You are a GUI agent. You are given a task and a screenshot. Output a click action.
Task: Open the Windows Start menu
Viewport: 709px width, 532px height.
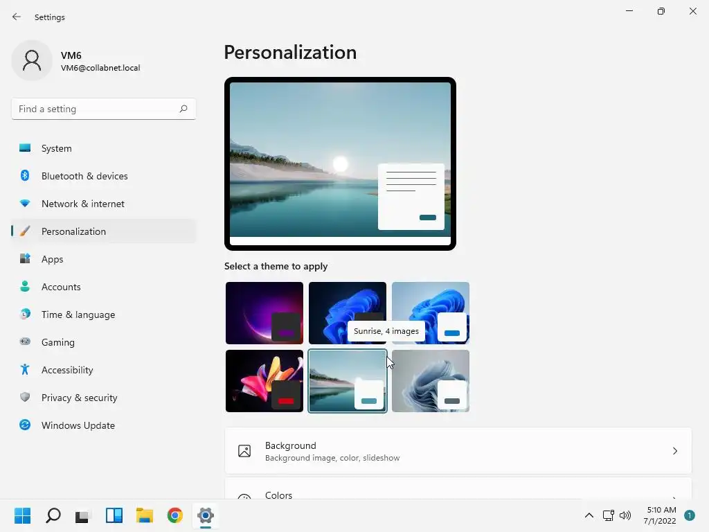coord(22,515)
